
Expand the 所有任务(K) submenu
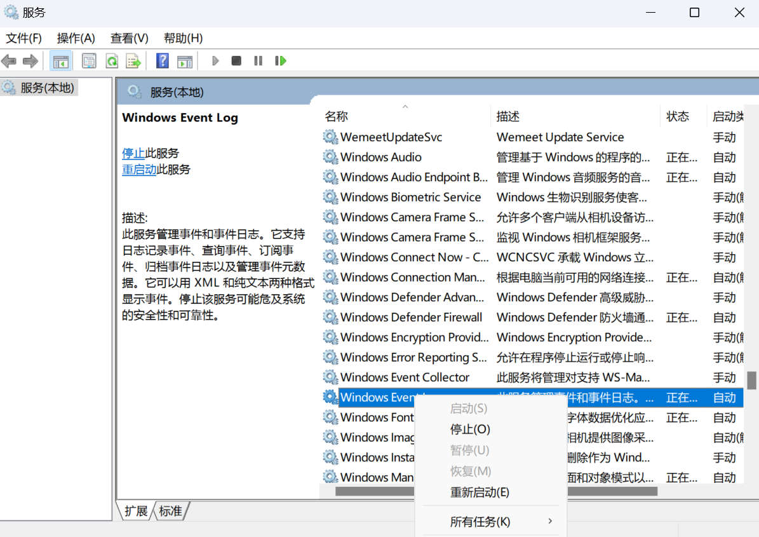point(491,522)
